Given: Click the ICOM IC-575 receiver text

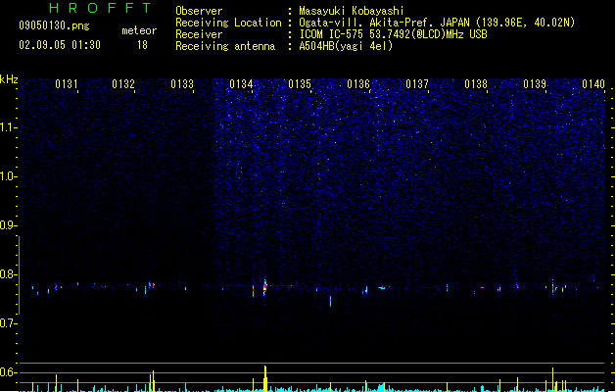Looking at the screenshot, I should (394, 34).
